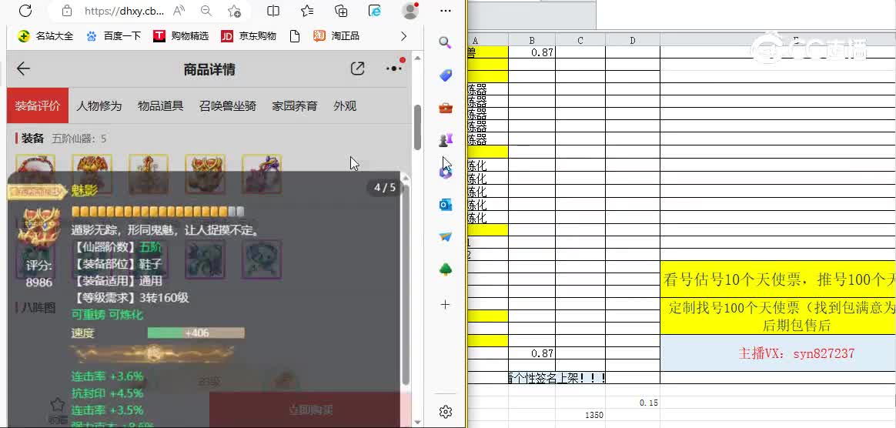Click the 立即购买 button

310,410
